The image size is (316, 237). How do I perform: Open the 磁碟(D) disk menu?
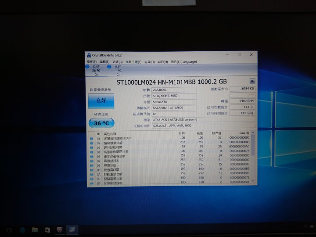click(149, 62)
